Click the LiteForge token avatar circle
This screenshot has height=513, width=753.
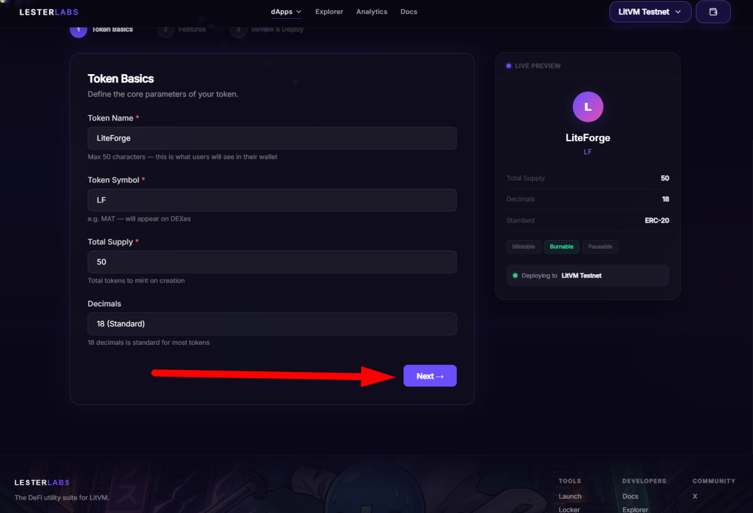(588, 107)
